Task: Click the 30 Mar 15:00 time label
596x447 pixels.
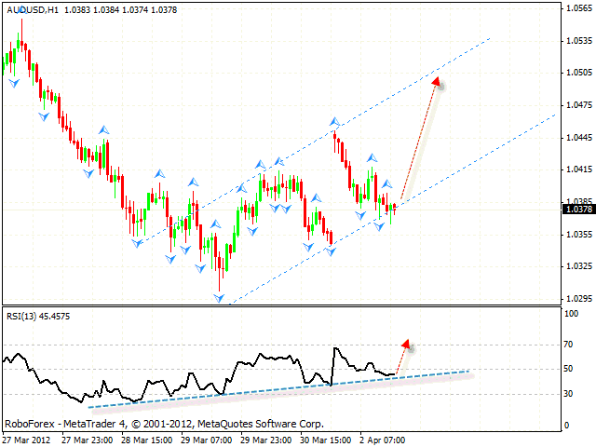Action: point(326,440)
